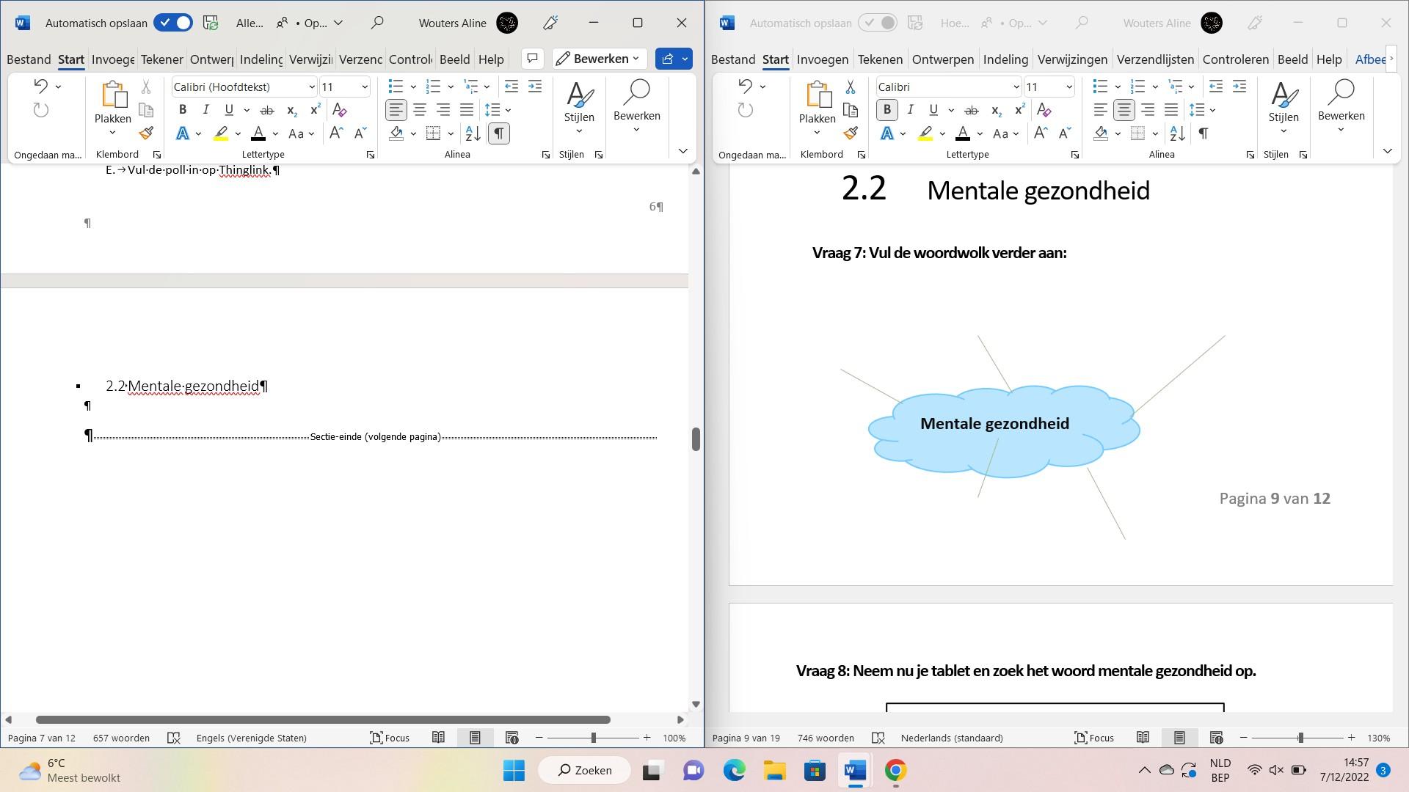Click Superscript icon in right Word ribbon
1409x792 pixels.
tap(1019, 110)
